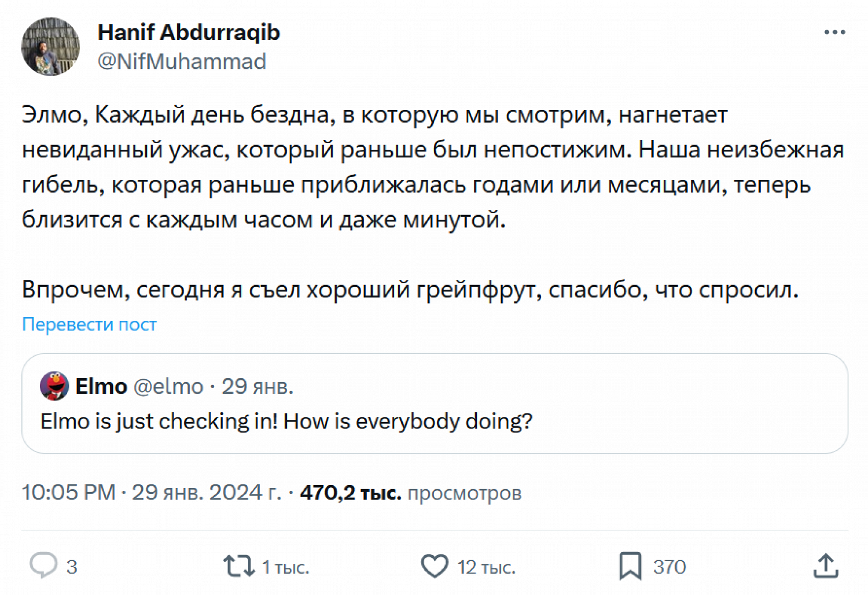Click the Hanif Abdurraqib display name

point(189,32)
